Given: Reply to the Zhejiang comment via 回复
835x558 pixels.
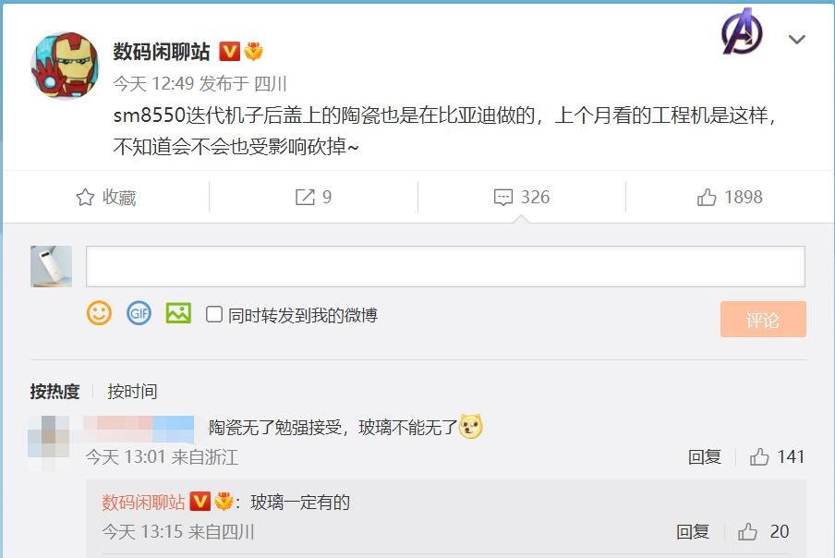Looking at the screenshot, I should coord(705,456).
